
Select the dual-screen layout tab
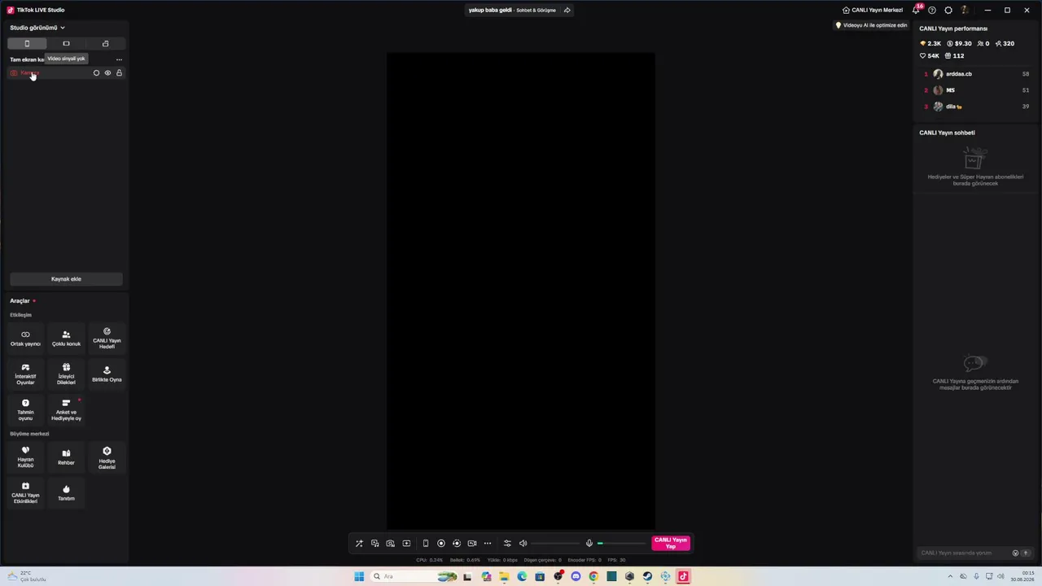click(105, 44)
